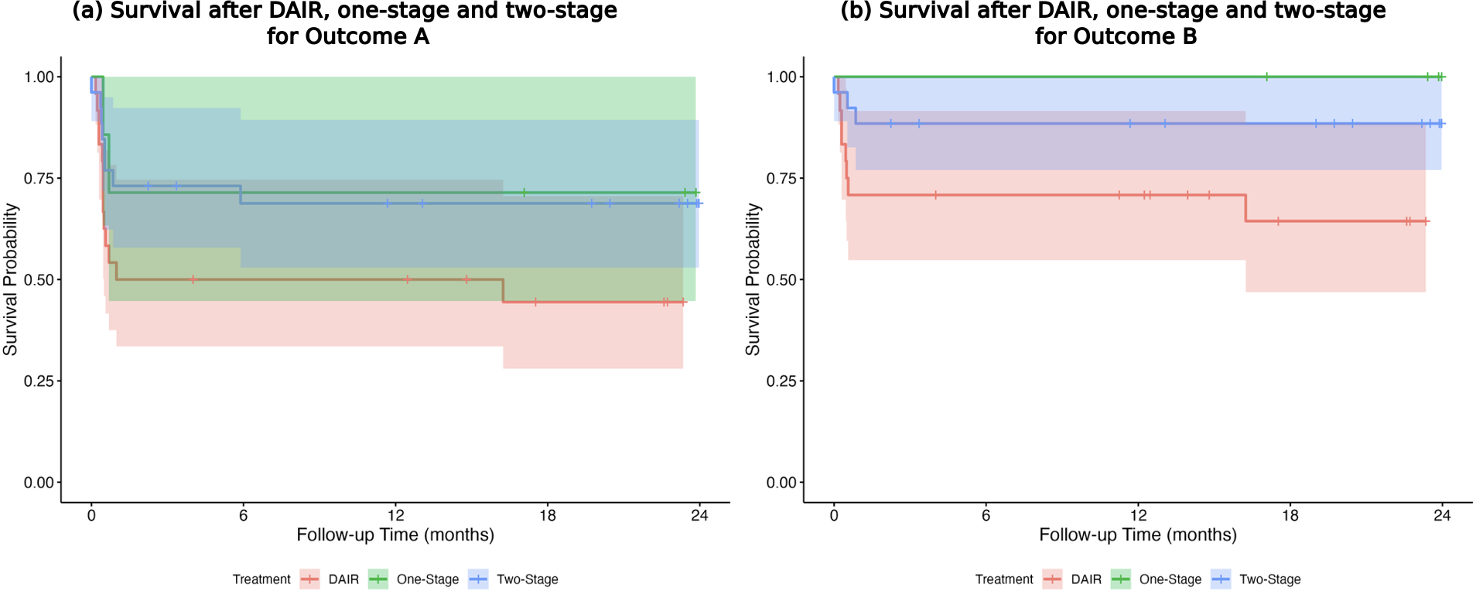The height and width of the screenshot is (591, 1476).
Task: Select the Outcome A chart title
Action: [x=345, y=23]
